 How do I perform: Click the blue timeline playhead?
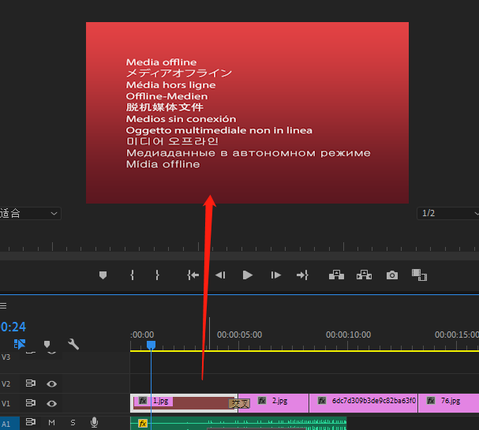pyautogui.click(x=151, y=345)
